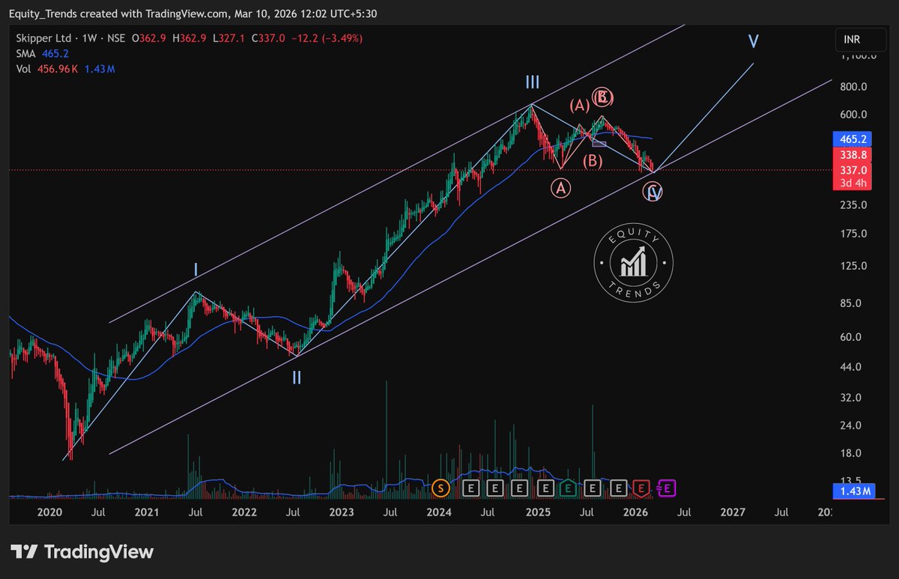Viewport: 899px width, 579px height.
Task: Click the red 338.8 price label
Action: [853, 154]
